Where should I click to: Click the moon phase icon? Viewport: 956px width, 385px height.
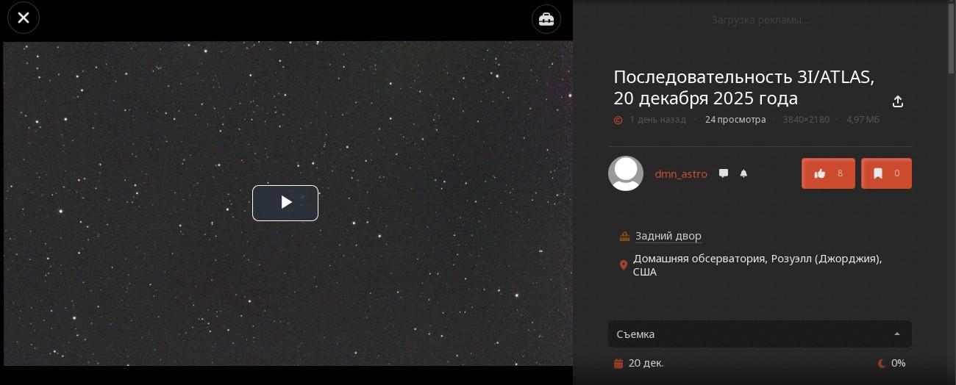(x=881, y=363)
